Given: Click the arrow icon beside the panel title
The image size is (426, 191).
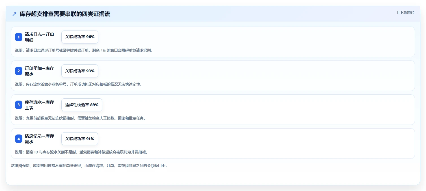Looking at the screenshot, I should pos(14,14).
